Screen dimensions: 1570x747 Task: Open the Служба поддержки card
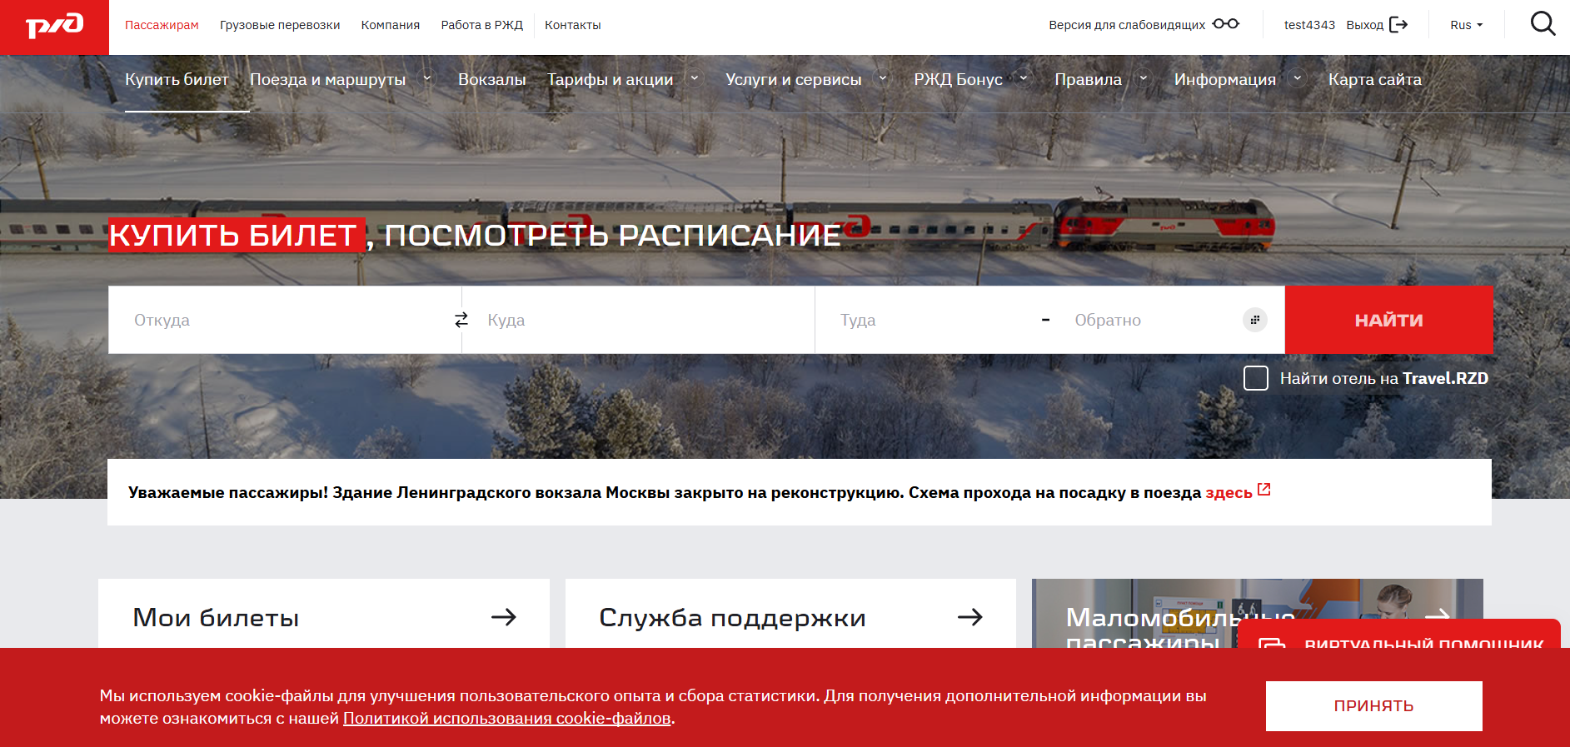tap(790, 614)
